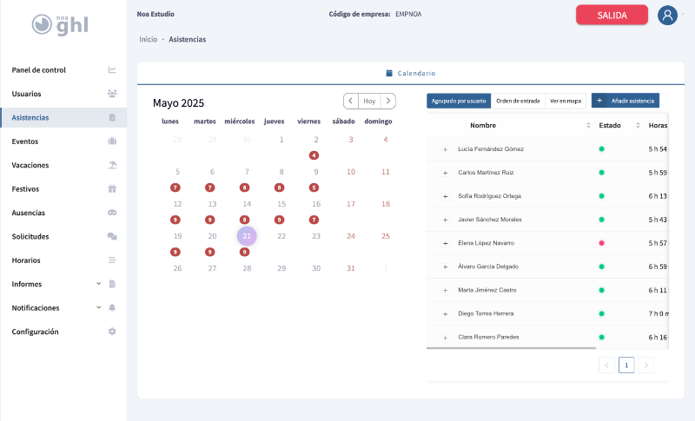Click the Añadir asistencia button
The height and width of the screenshot is (421, 695).
pyautogui.click(x=625, y=101)
